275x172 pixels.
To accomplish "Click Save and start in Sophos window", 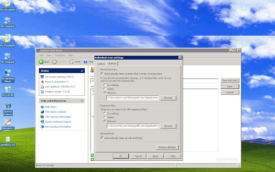I will point(230,80).
